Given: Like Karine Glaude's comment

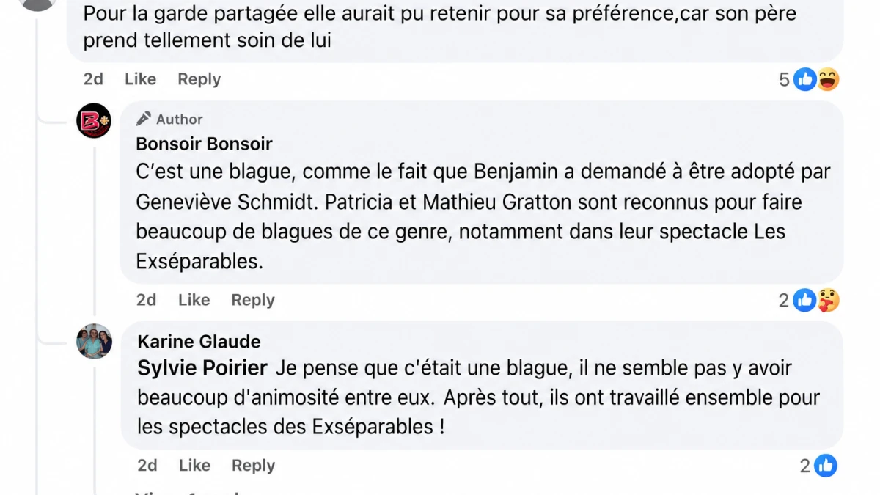Looking at the screenshot, I should [194, 466].
